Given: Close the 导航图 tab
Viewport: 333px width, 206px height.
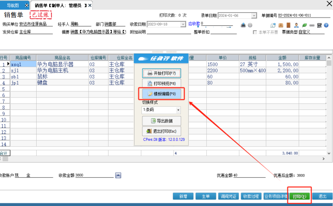Looking at the screenshot, I should click(x=27, y=5).
